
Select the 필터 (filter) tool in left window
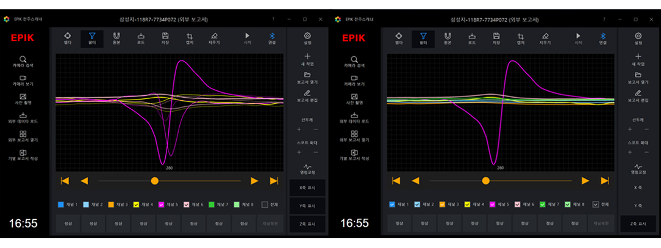(92, 38)
